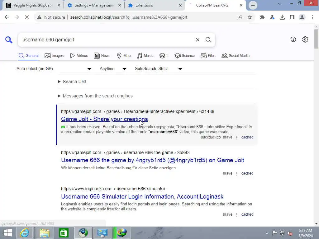This screenshot has height=239, width=319.
Task: Open cached version of Game Jolt result
Action: (247, 137)
